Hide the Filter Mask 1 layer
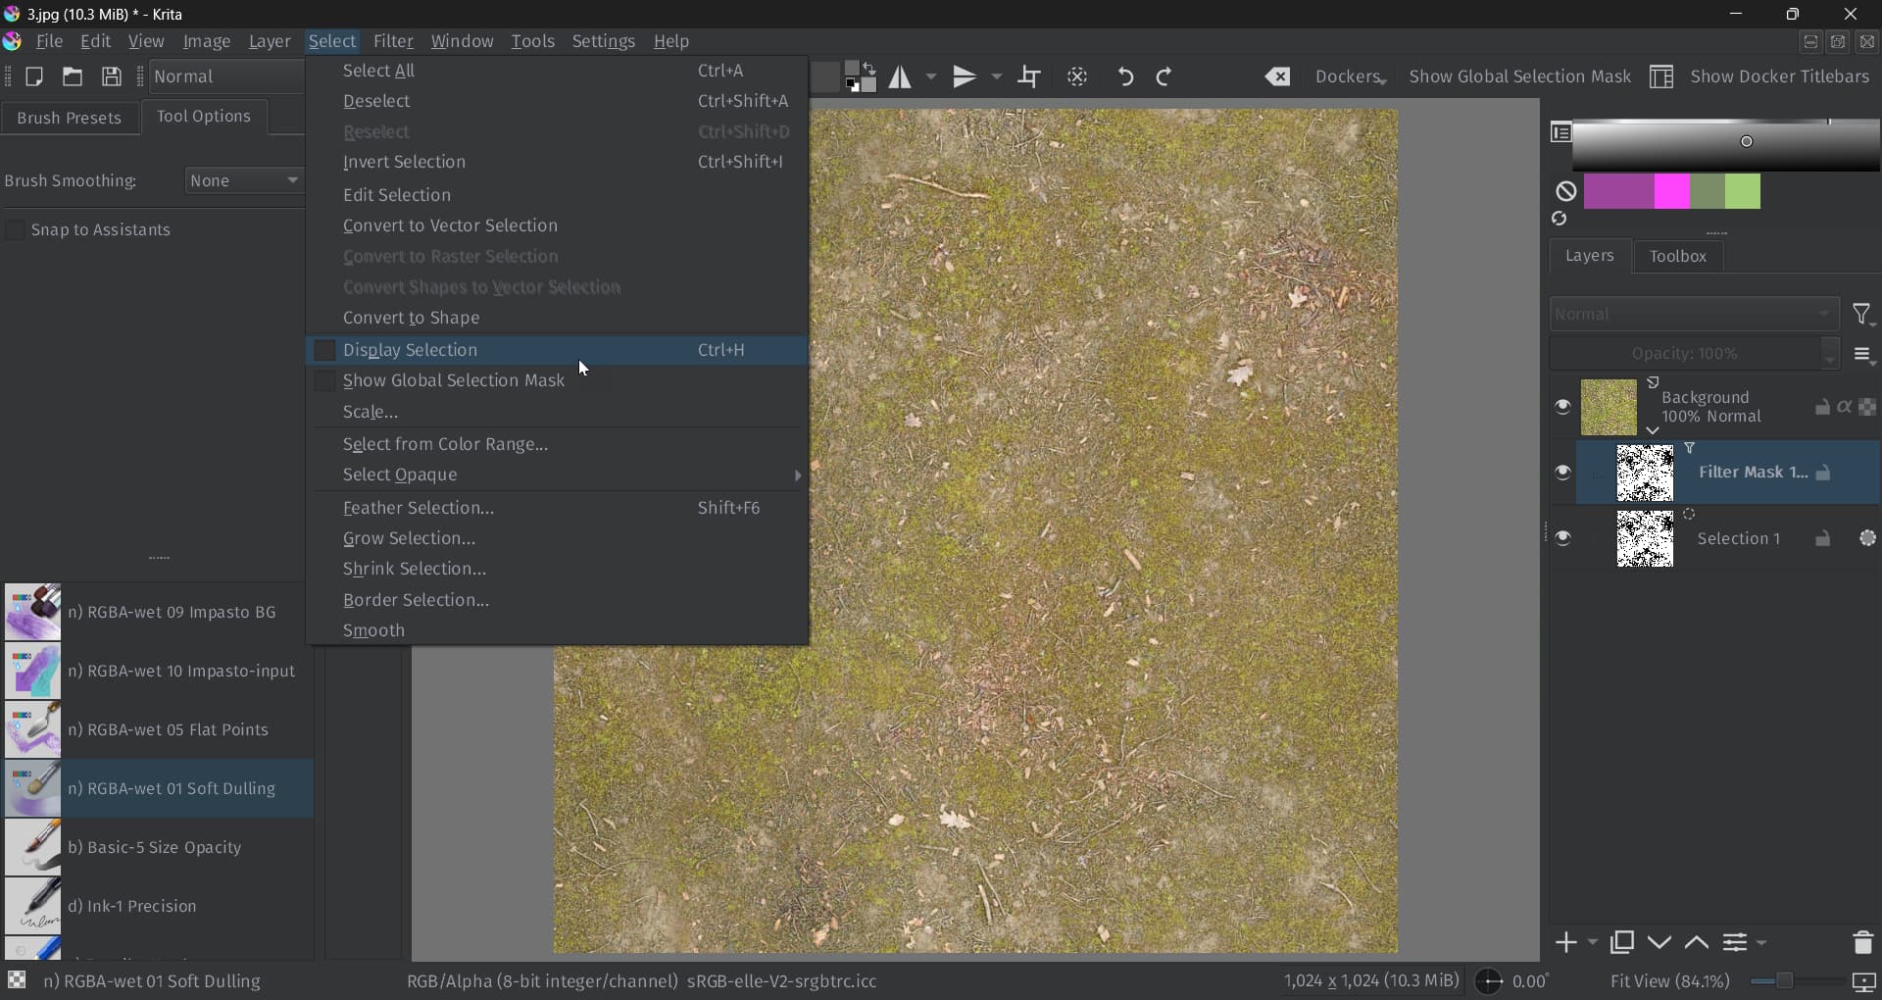 click(x=1562, y=473)
